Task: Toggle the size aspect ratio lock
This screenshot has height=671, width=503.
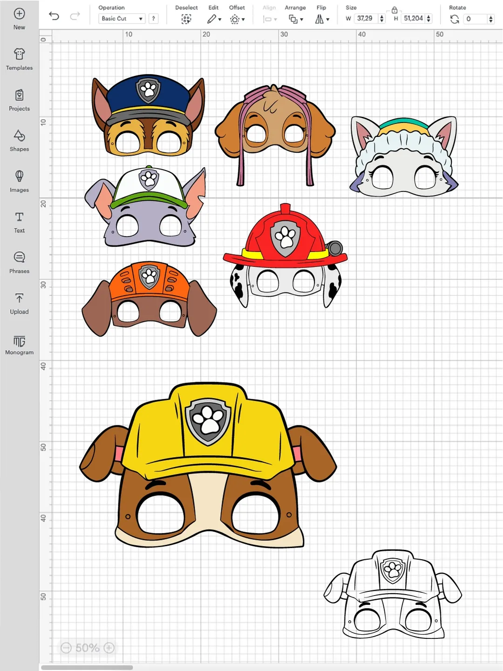Action: point(395,10)
